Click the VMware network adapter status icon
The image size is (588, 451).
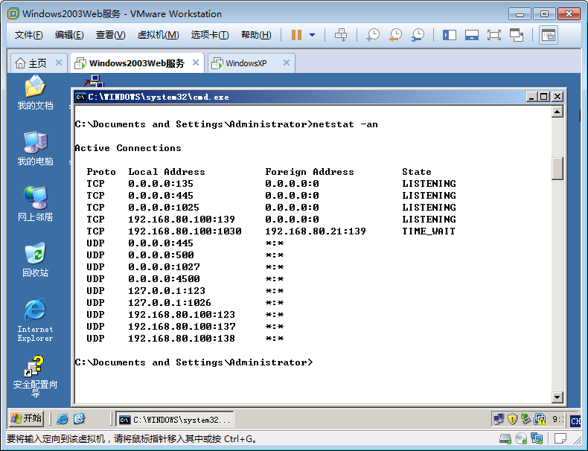[537, 438]
